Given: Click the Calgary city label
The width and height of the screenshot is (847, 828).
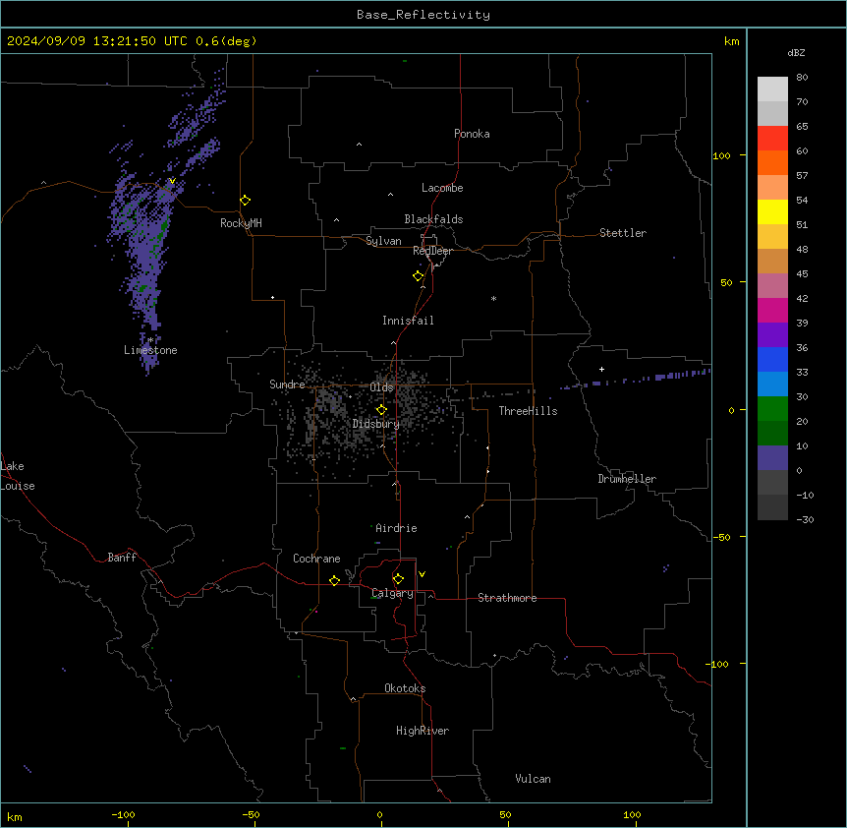Looking at the screenshot, I should click(x=392, y=593).
